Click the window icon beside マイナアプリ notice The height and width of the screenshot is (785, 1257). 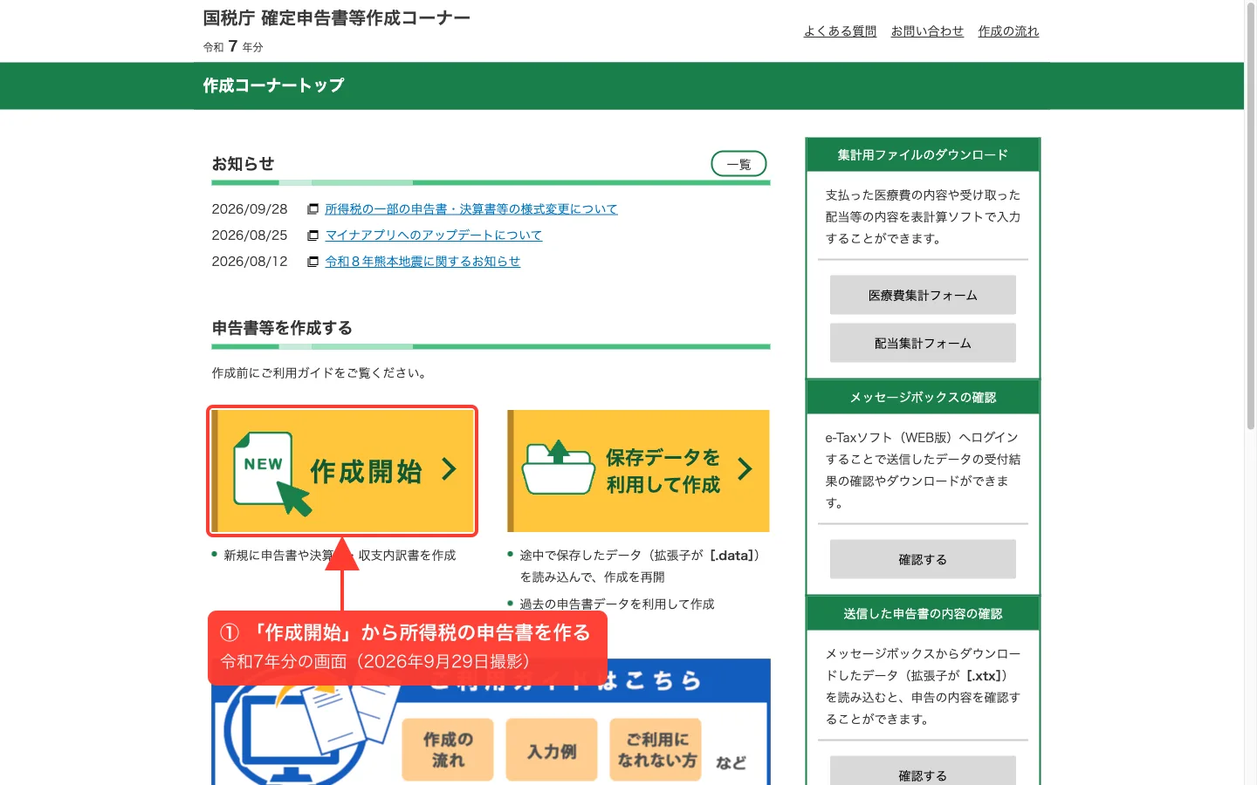click(x=313, y=235)
